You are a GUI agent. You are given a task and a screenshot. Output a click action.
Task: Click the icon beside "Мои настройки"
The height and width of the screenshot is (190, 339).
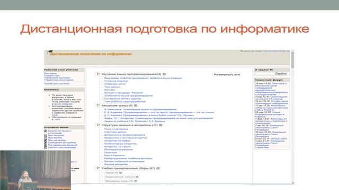coord(46,140)
